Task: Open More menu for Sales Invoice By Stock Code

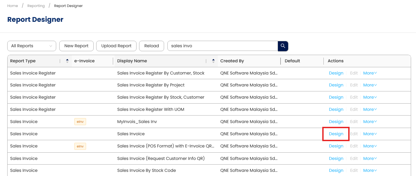Action: click(370, 171)
